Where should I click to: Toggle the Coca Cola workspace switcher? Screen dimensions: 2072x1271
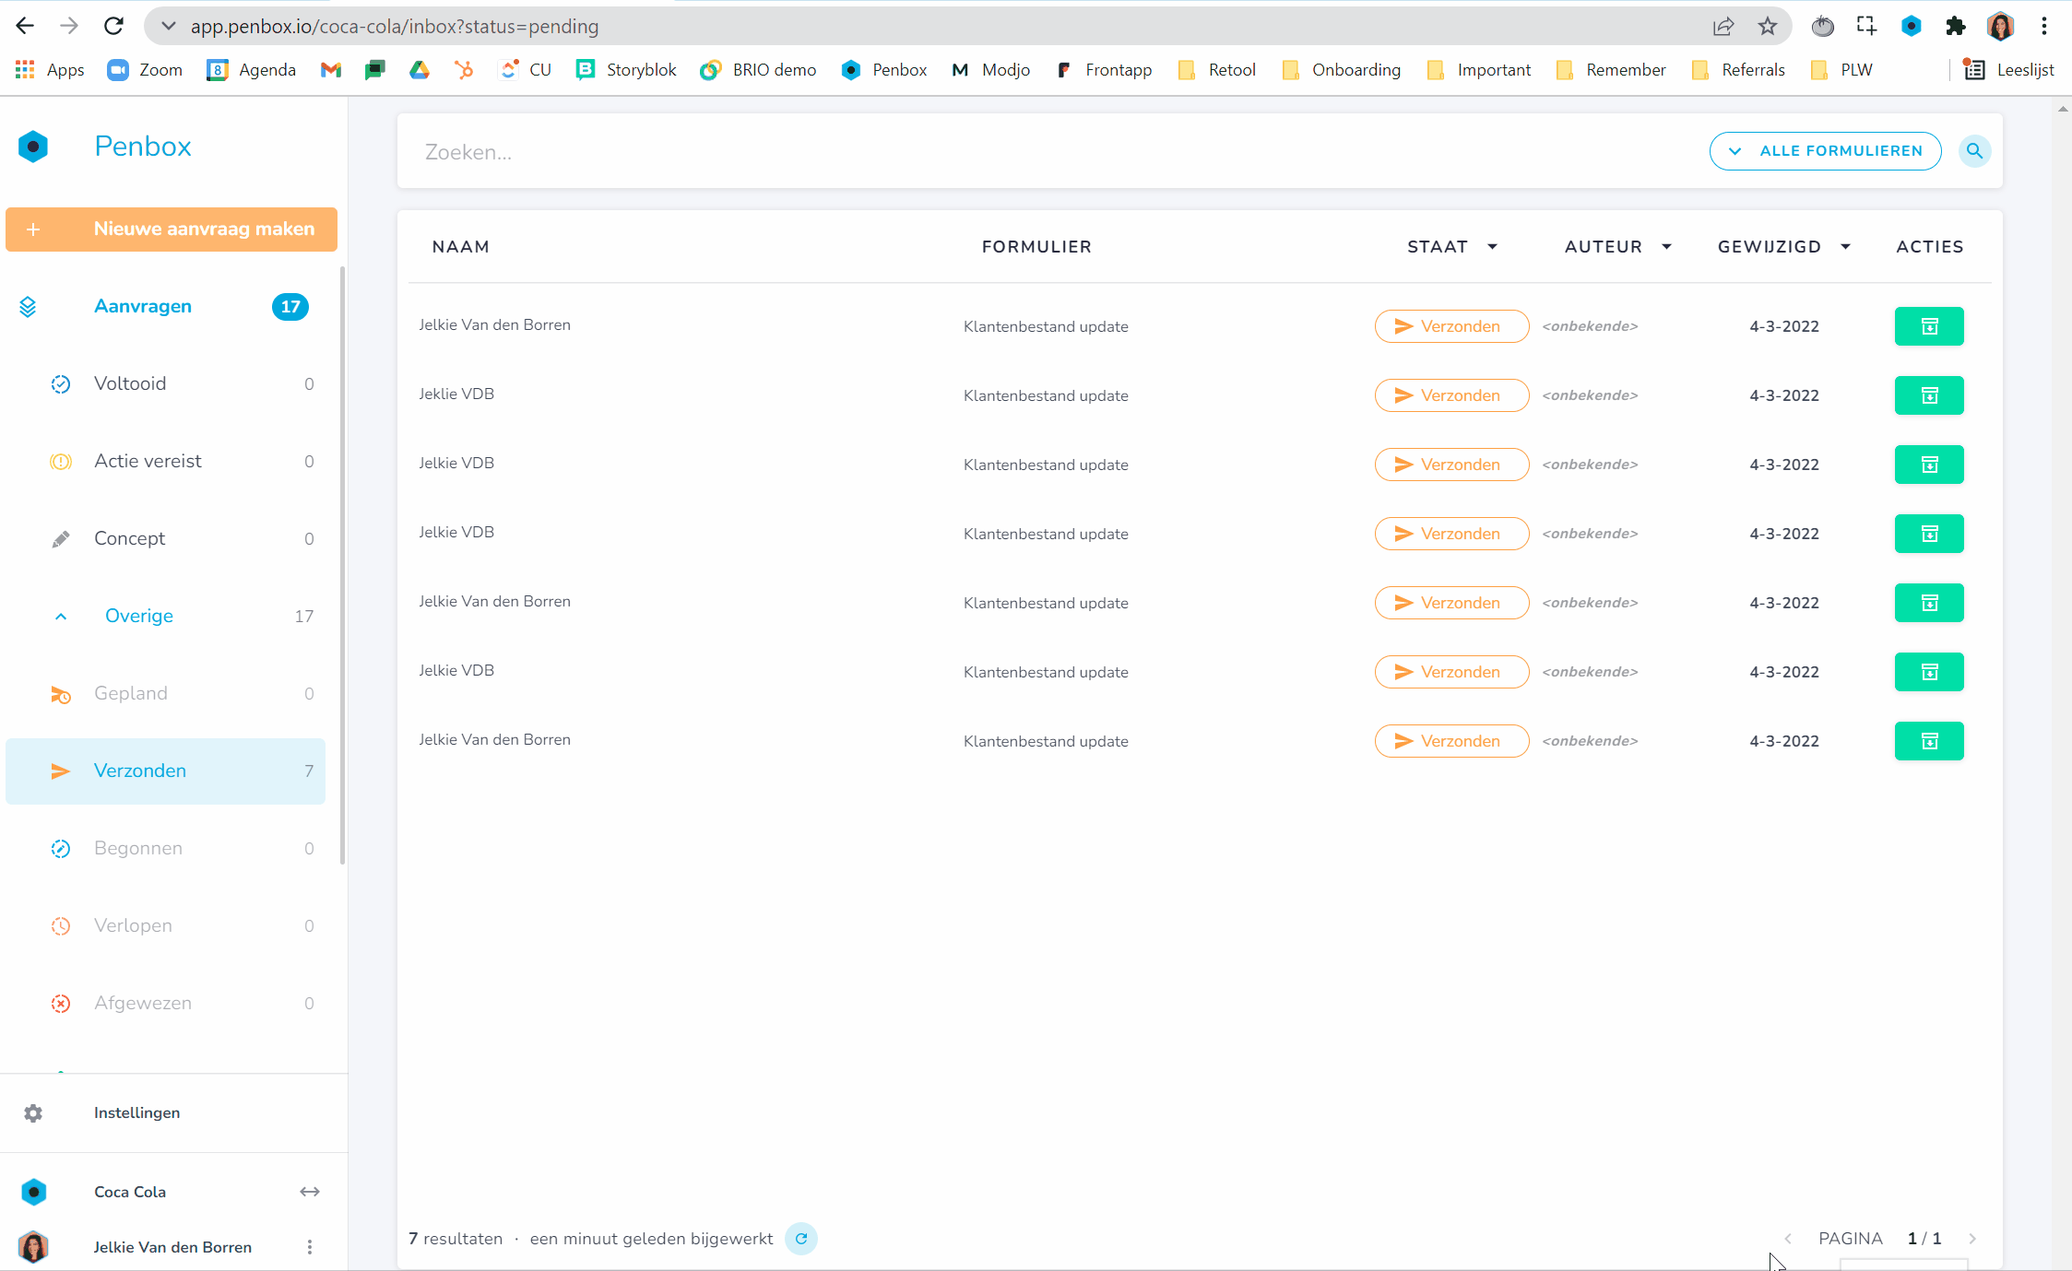(309, 1191)
